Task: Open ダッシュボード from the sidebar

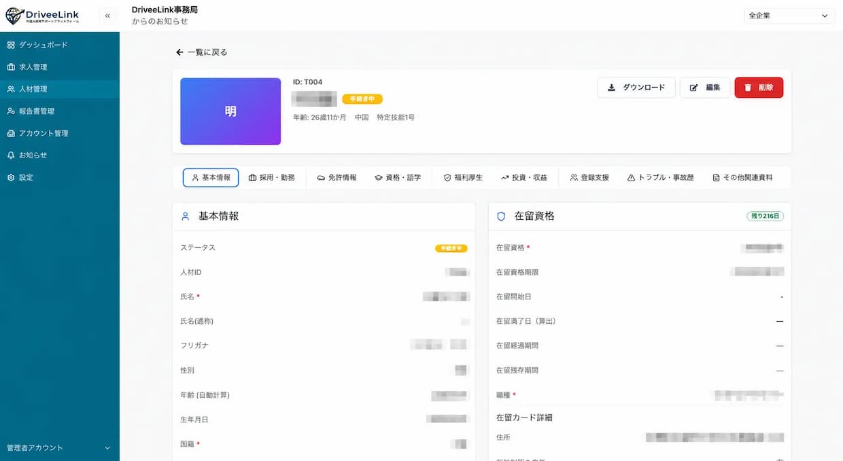Action: pyautogui.click(x=60, y=45)
